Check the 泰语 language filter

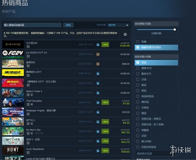pos(138,91)
